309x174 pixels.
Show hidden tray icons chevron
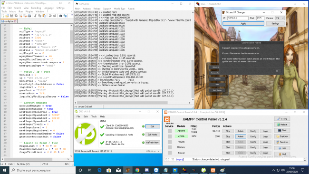273,170
